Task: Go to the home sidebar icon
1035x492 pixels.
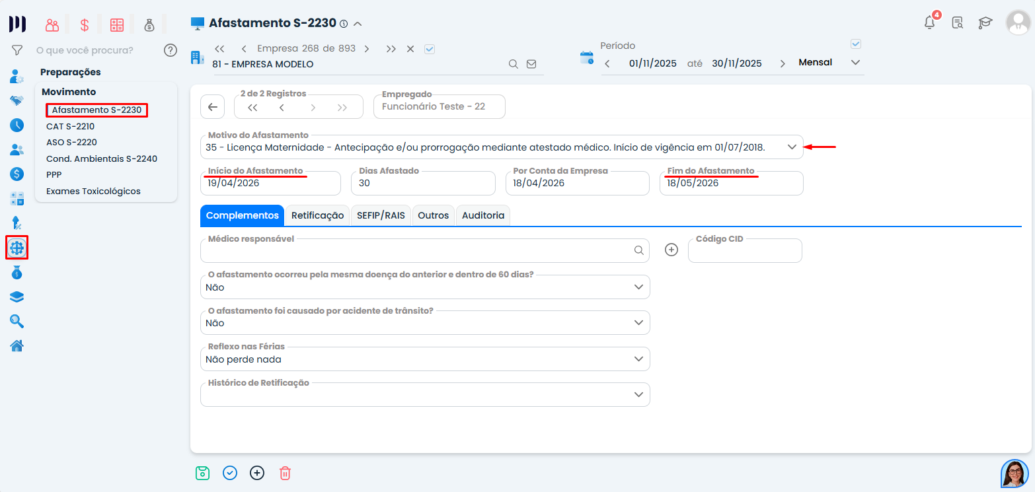Action: pyautogui.click(x=17, y=345)
